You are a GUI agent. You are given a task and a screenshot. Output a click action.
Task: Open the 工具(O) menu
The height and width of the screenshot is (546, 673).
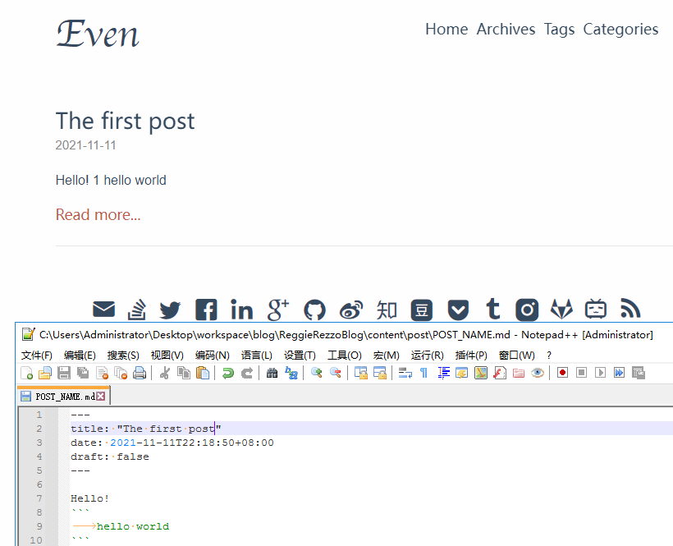[344, 356]
